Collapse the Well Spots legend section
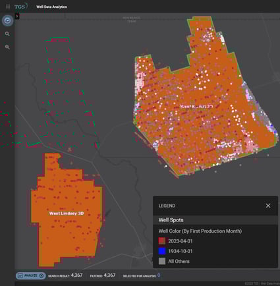The image size is (280, 286). click(x=215, y=220)
